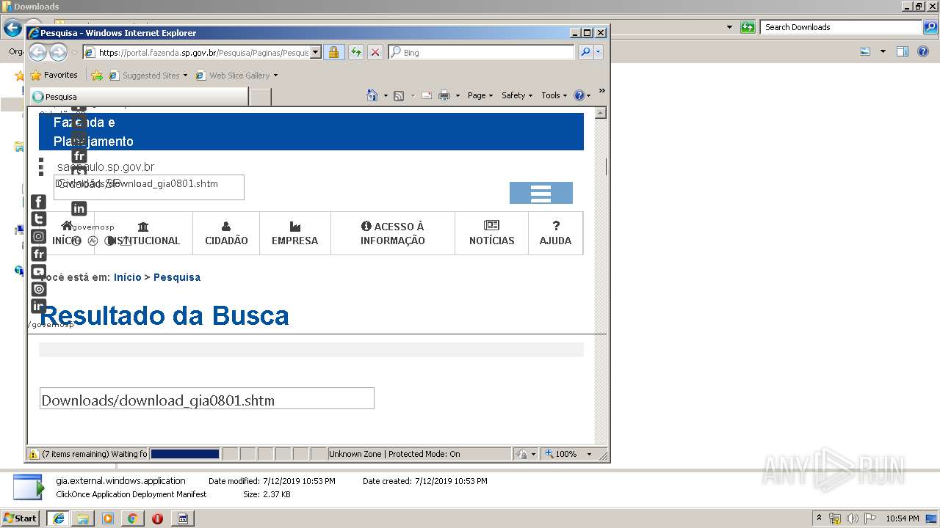Click the Print icon in IE command bar

444,95
